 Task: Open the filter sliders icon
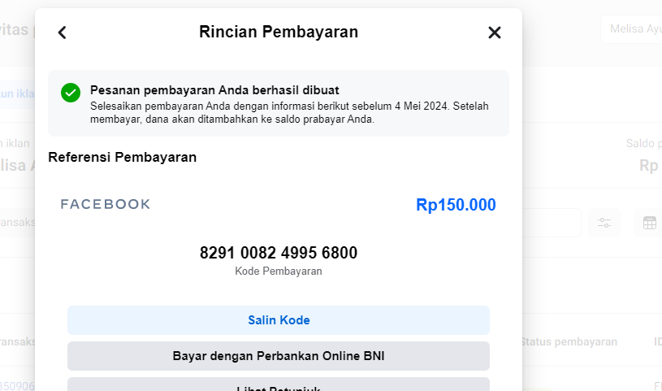click(604, 223)
